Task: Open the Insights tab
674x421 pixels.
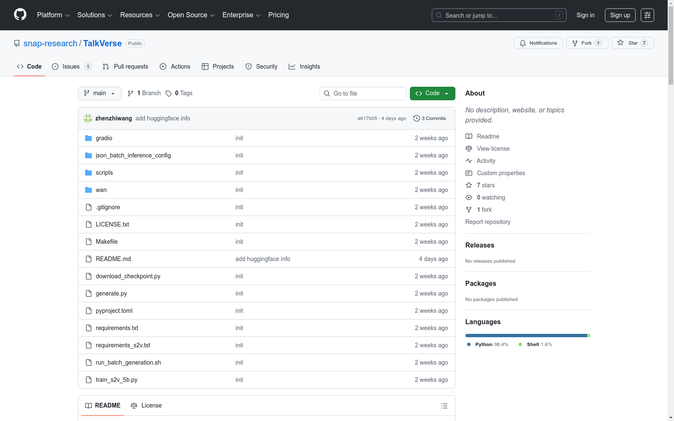Action: (x=304, y=67)
